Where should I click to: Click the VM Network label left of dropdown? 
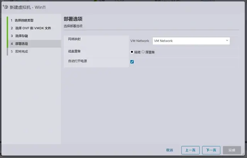[x=140, y=41]
